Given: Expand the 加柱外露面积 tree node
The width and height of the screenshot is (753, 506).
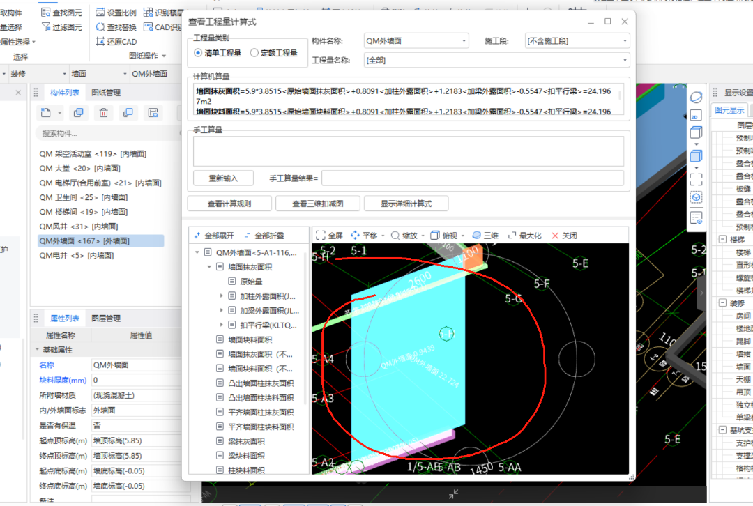Looking at the screenshot, I should pyautogui.click(x=221, y=296).
